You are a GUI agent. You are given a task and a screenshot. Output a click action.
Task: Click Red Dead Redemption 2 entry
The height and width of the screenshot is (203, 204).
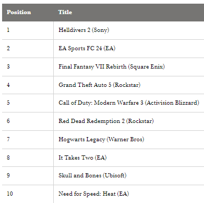point(106,121)
